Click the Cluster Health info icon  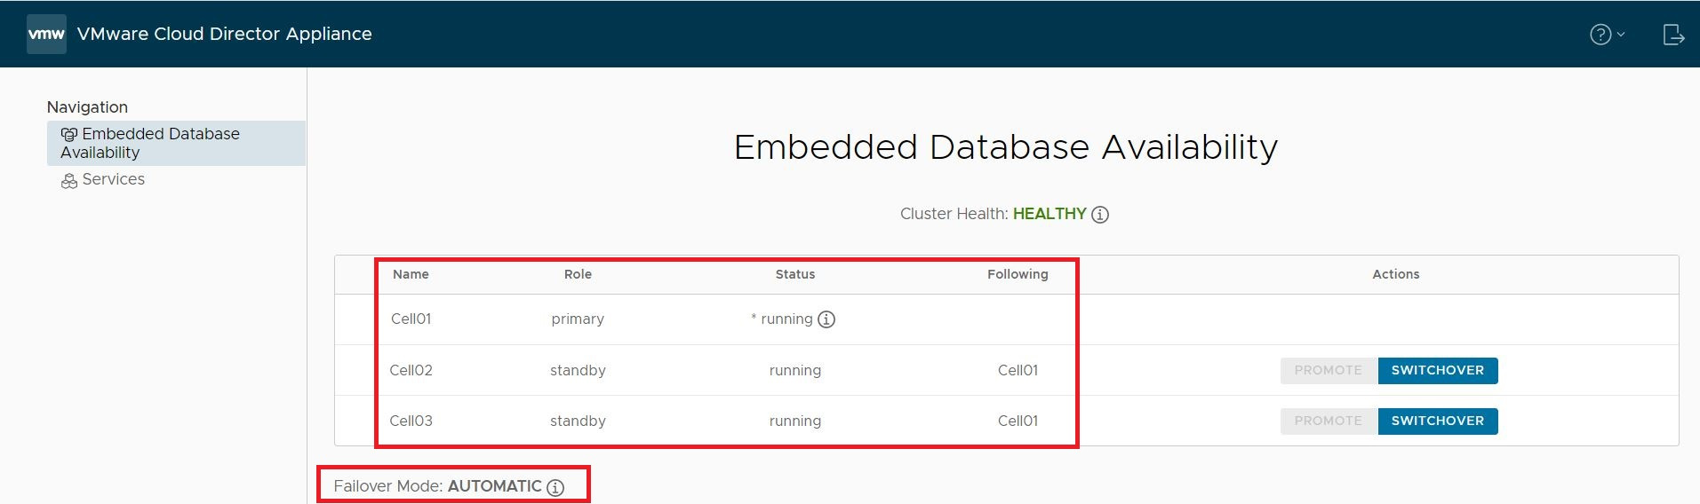1100,215
